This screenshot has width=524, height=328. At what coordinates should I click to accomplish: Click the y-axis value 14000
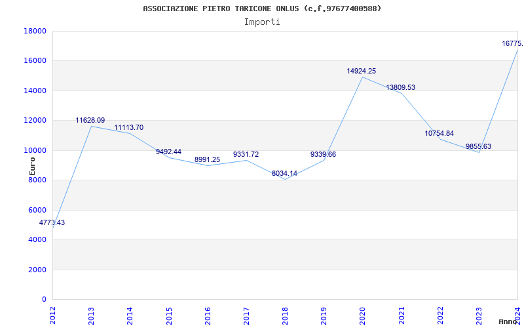coord(35,91)
